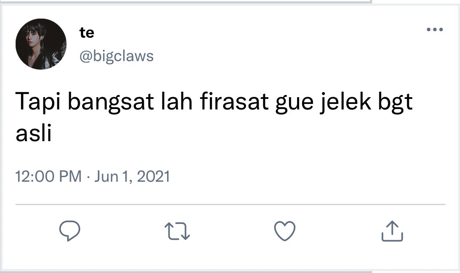
Task: Click the divider line above the action icons
Action: 230,204
